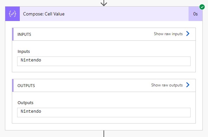
Task: Open Show raw outputs link
Action: click(x=167, y=85)
